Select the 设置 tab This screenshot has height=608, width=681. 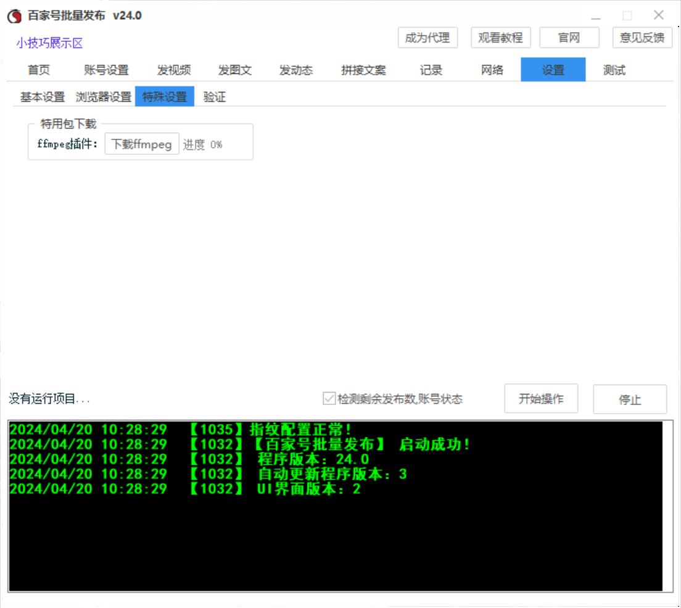tap(553, 70)
